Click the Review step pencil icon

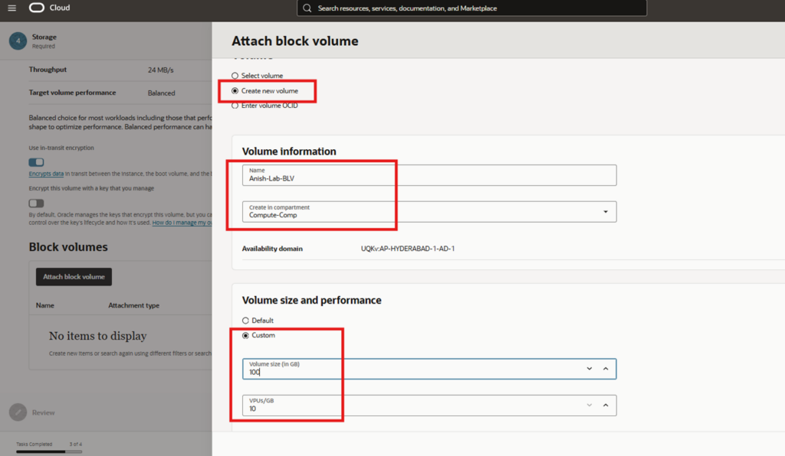click(18, 412)
